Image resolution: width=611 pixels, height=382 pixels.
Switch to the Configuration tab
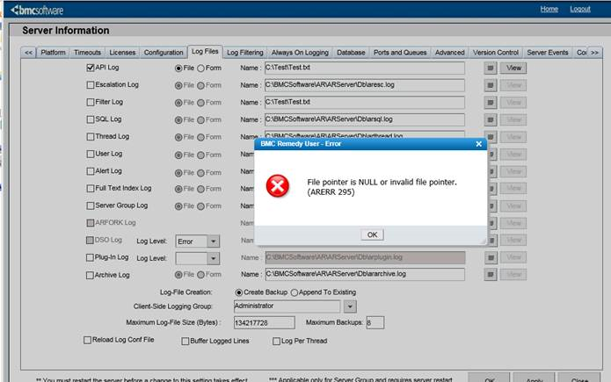(x=164, y=53)
